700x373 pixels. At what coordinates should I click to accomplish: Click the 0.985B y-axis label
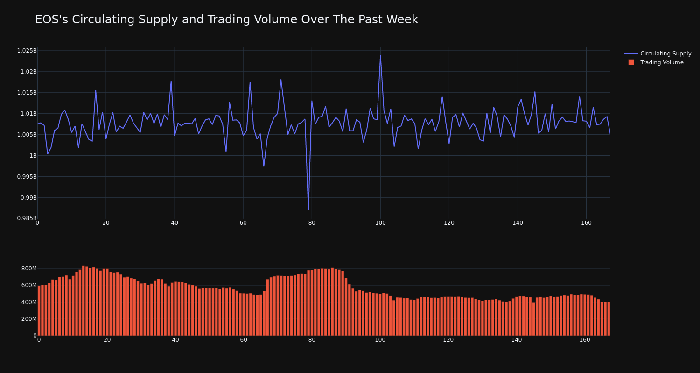tap(27, 218)
